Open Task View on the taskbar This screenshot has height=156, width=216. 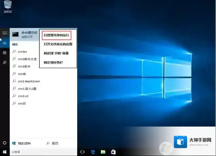click(x=82, y=152)
